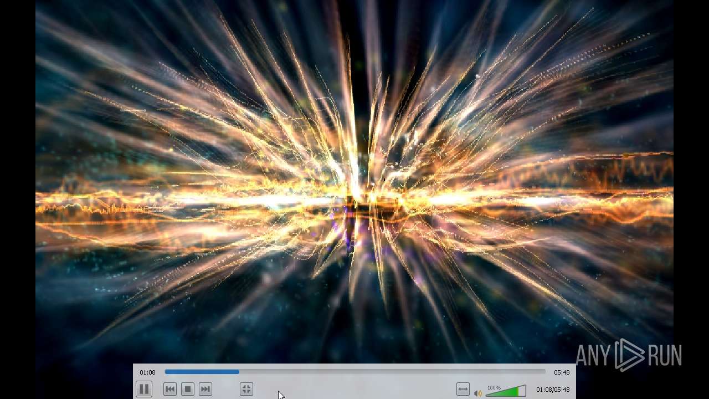Seek on the playback progress bar
The height and width of the screenshot is (399, 709).
[355, 372]
